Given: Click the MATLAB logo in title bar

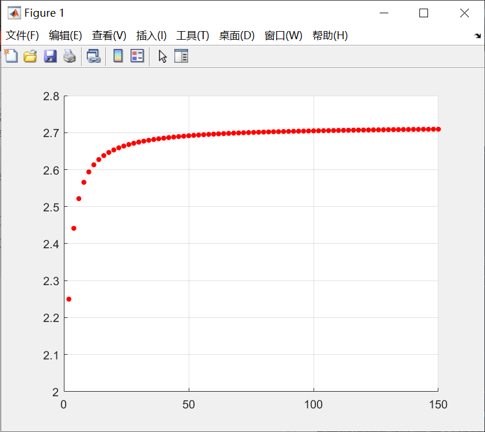Looking at the screenshot, I should click(14, 13).
